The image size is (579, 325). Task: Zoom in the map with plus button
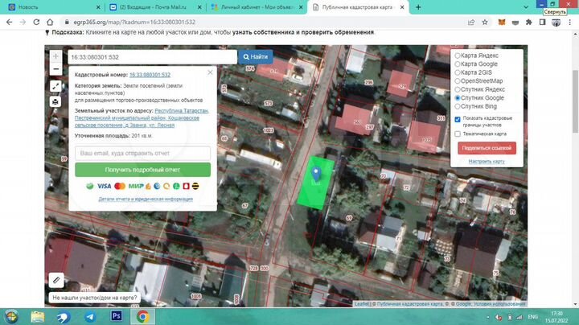55,57
